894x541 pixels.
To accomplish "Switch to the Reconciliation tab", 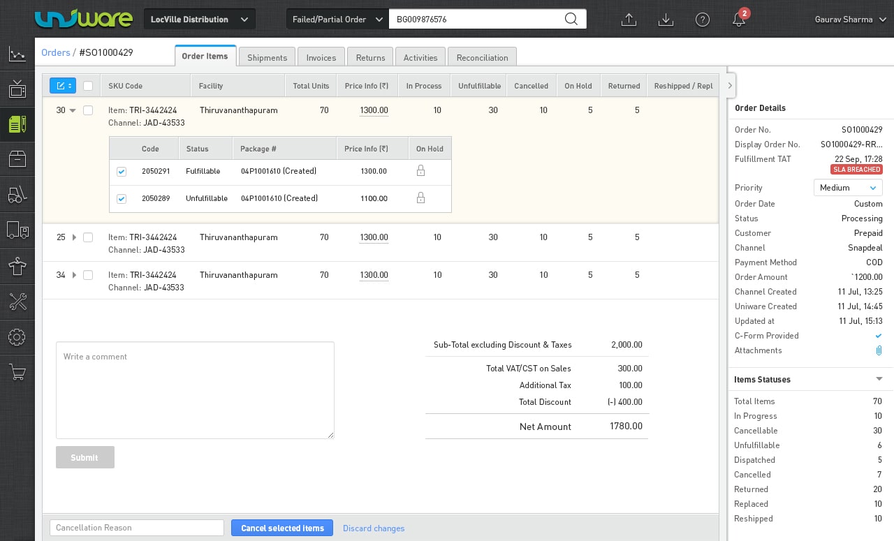I will (x=482, y=57).
